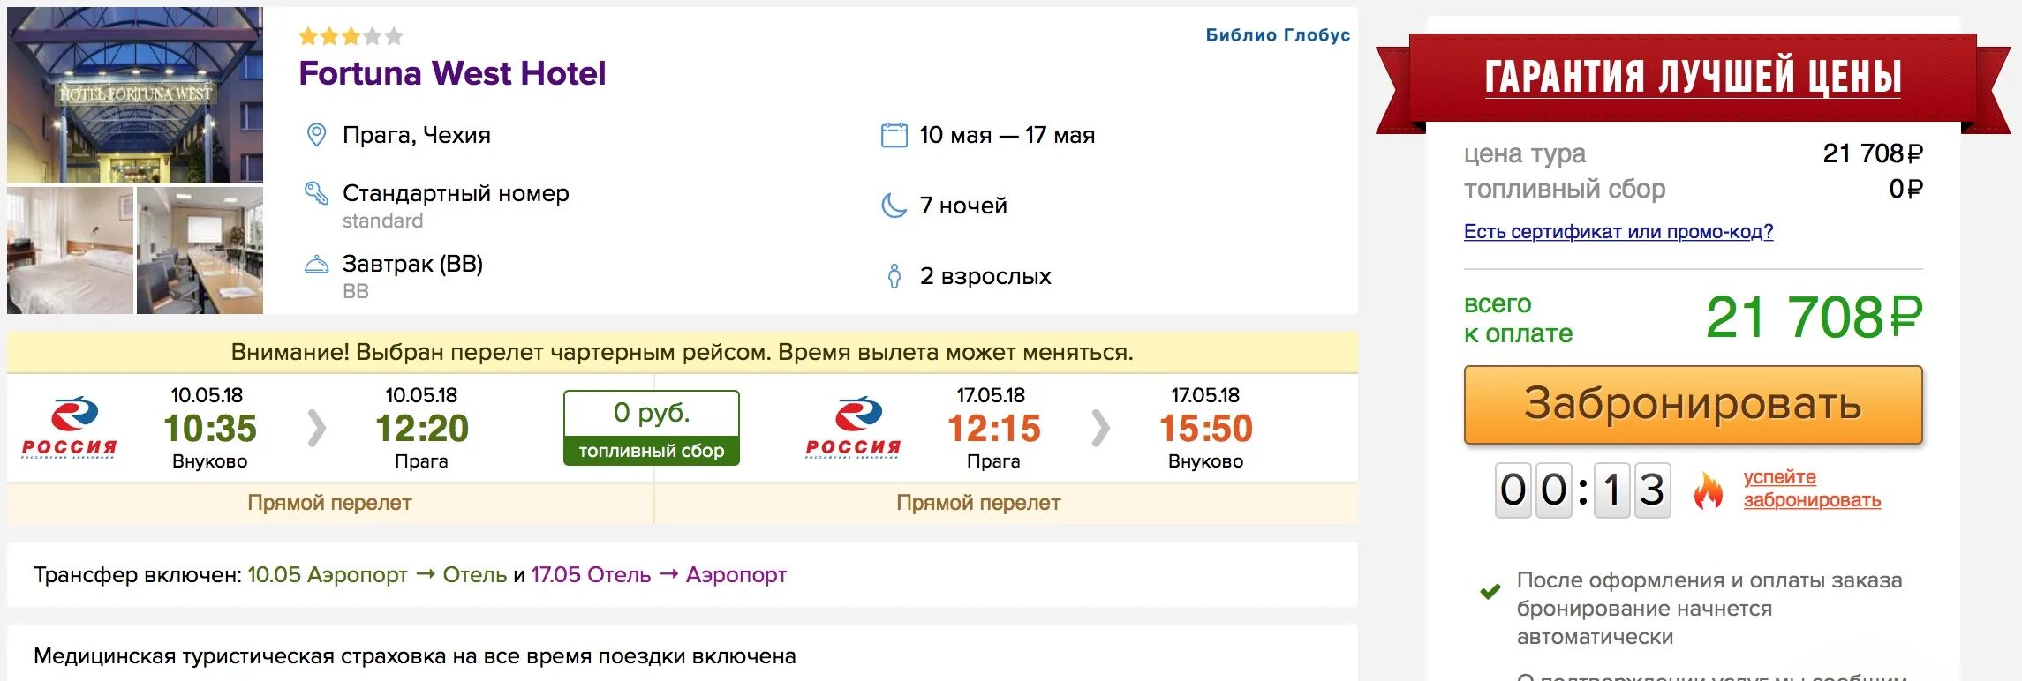Click the location pin icon beside Прага, Чехия
This screenshot has width=2022, height=681.
[x=316, y=135]
